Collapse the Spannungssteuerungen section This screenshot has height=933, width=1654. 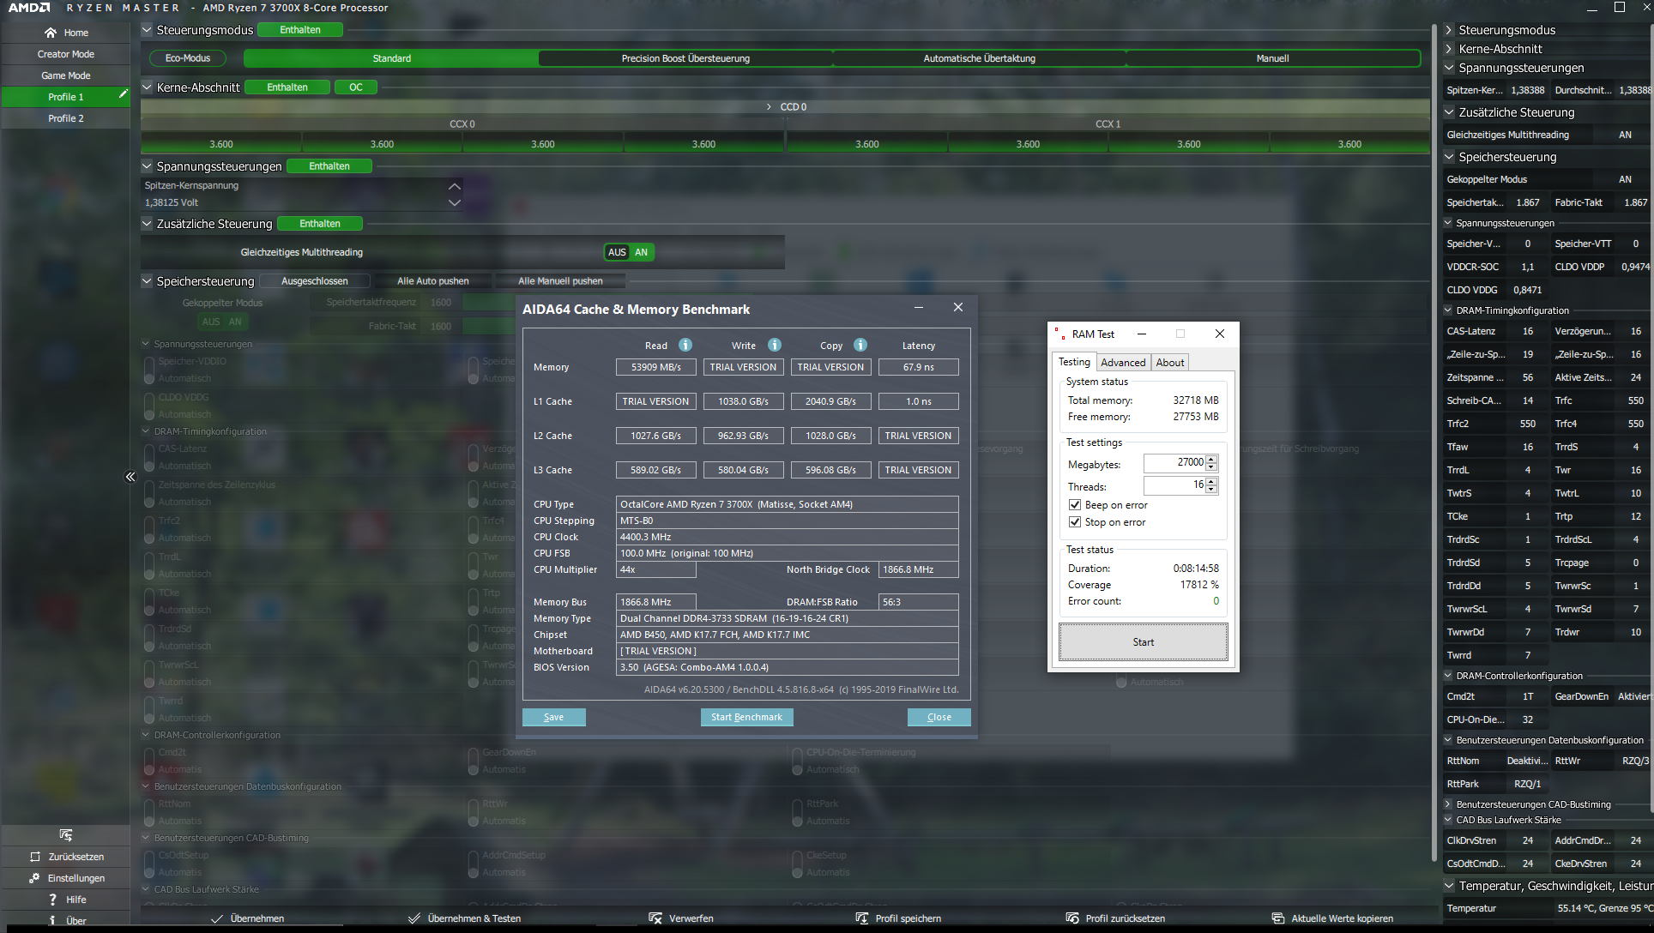[x=147, y=166]
